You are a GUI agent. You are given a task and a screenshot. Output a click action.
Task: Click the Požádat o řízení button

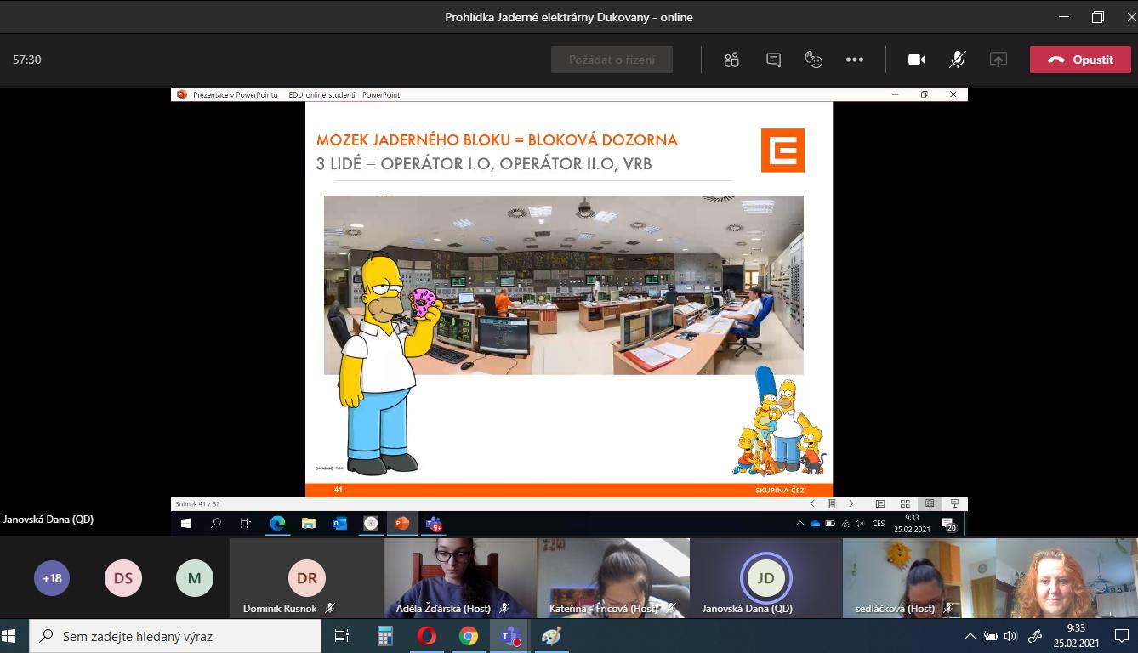tap(612, 60)
